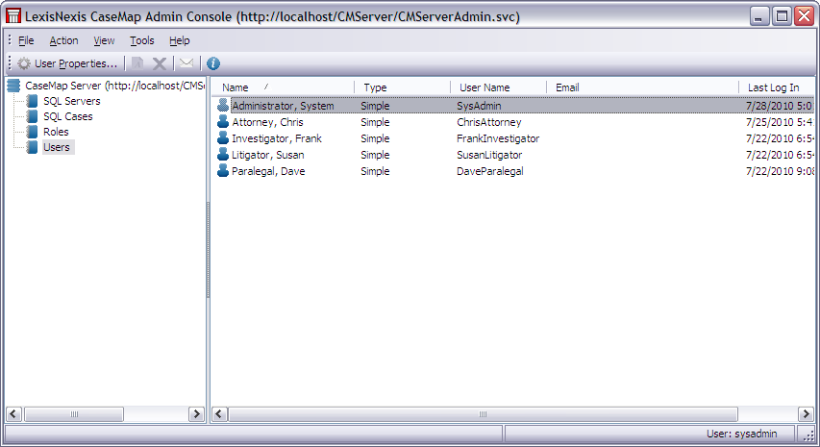
Task: Sort by the Type column header
Action: pyautogui.click(x=402, y=87)
